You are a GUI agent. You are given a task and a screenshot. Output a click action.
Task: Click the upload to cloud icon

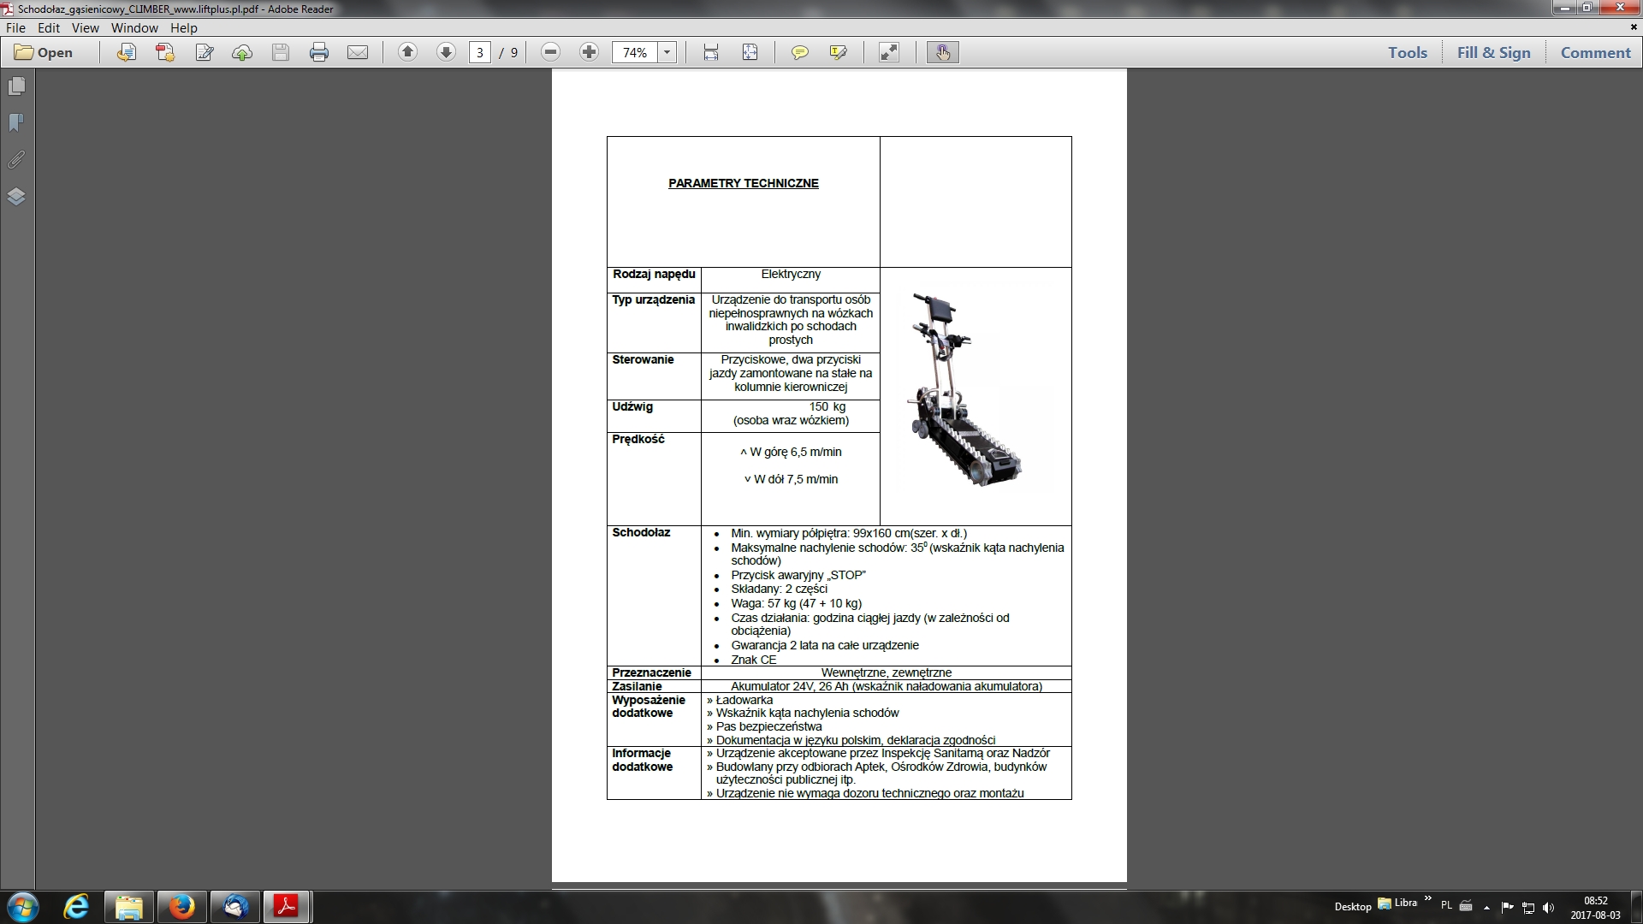[x=242, y=52]
